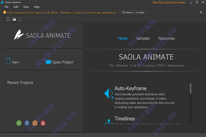Switch to the Resources tab
Image resolution: width=206 pixels, height=137 pixels.
pos(167,38)
